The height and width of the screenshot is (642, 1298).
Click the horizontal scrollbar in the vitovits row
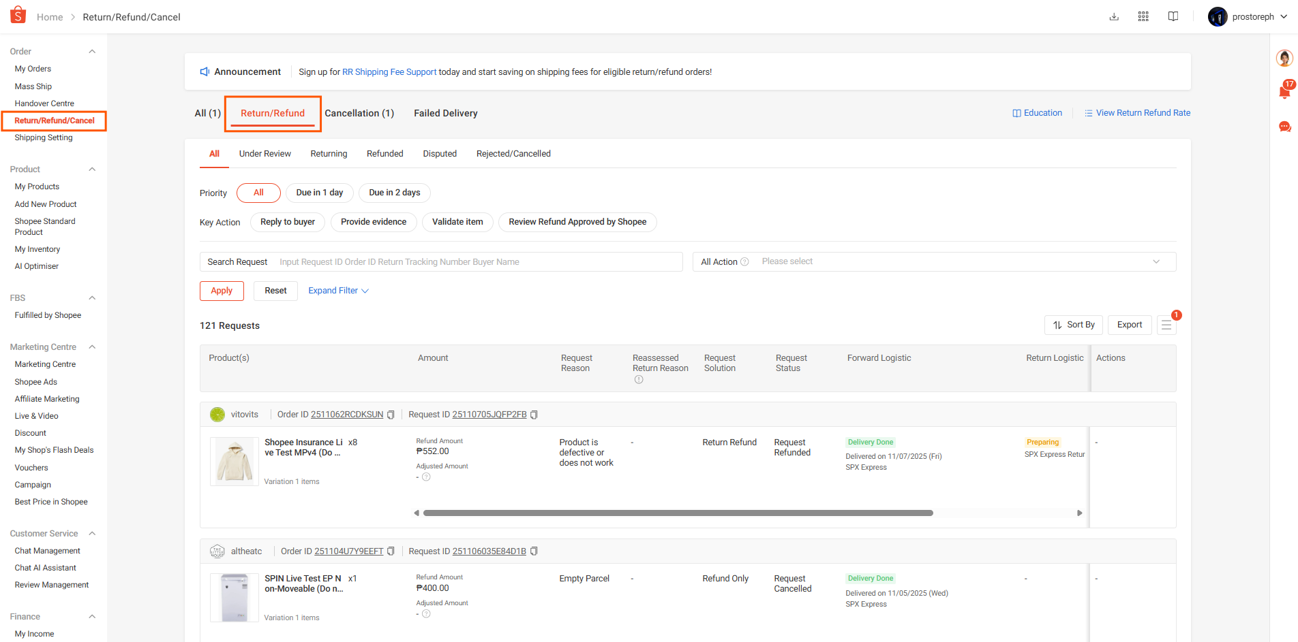[x=678, y=513]
